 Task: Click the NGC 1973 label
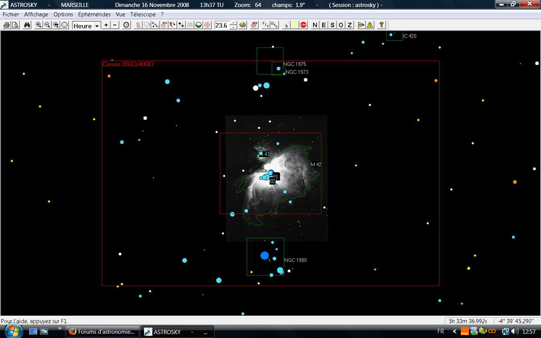[297, 72]
